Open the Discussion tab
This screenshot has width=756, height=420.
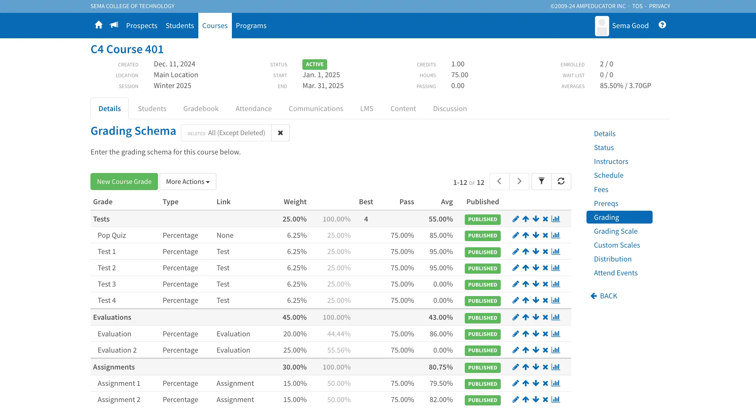click(x=450, y=109)
